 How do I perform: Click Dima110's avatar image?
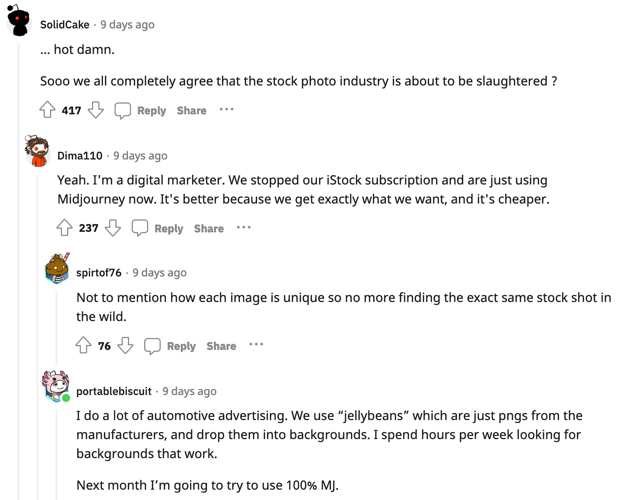[38, 151]
